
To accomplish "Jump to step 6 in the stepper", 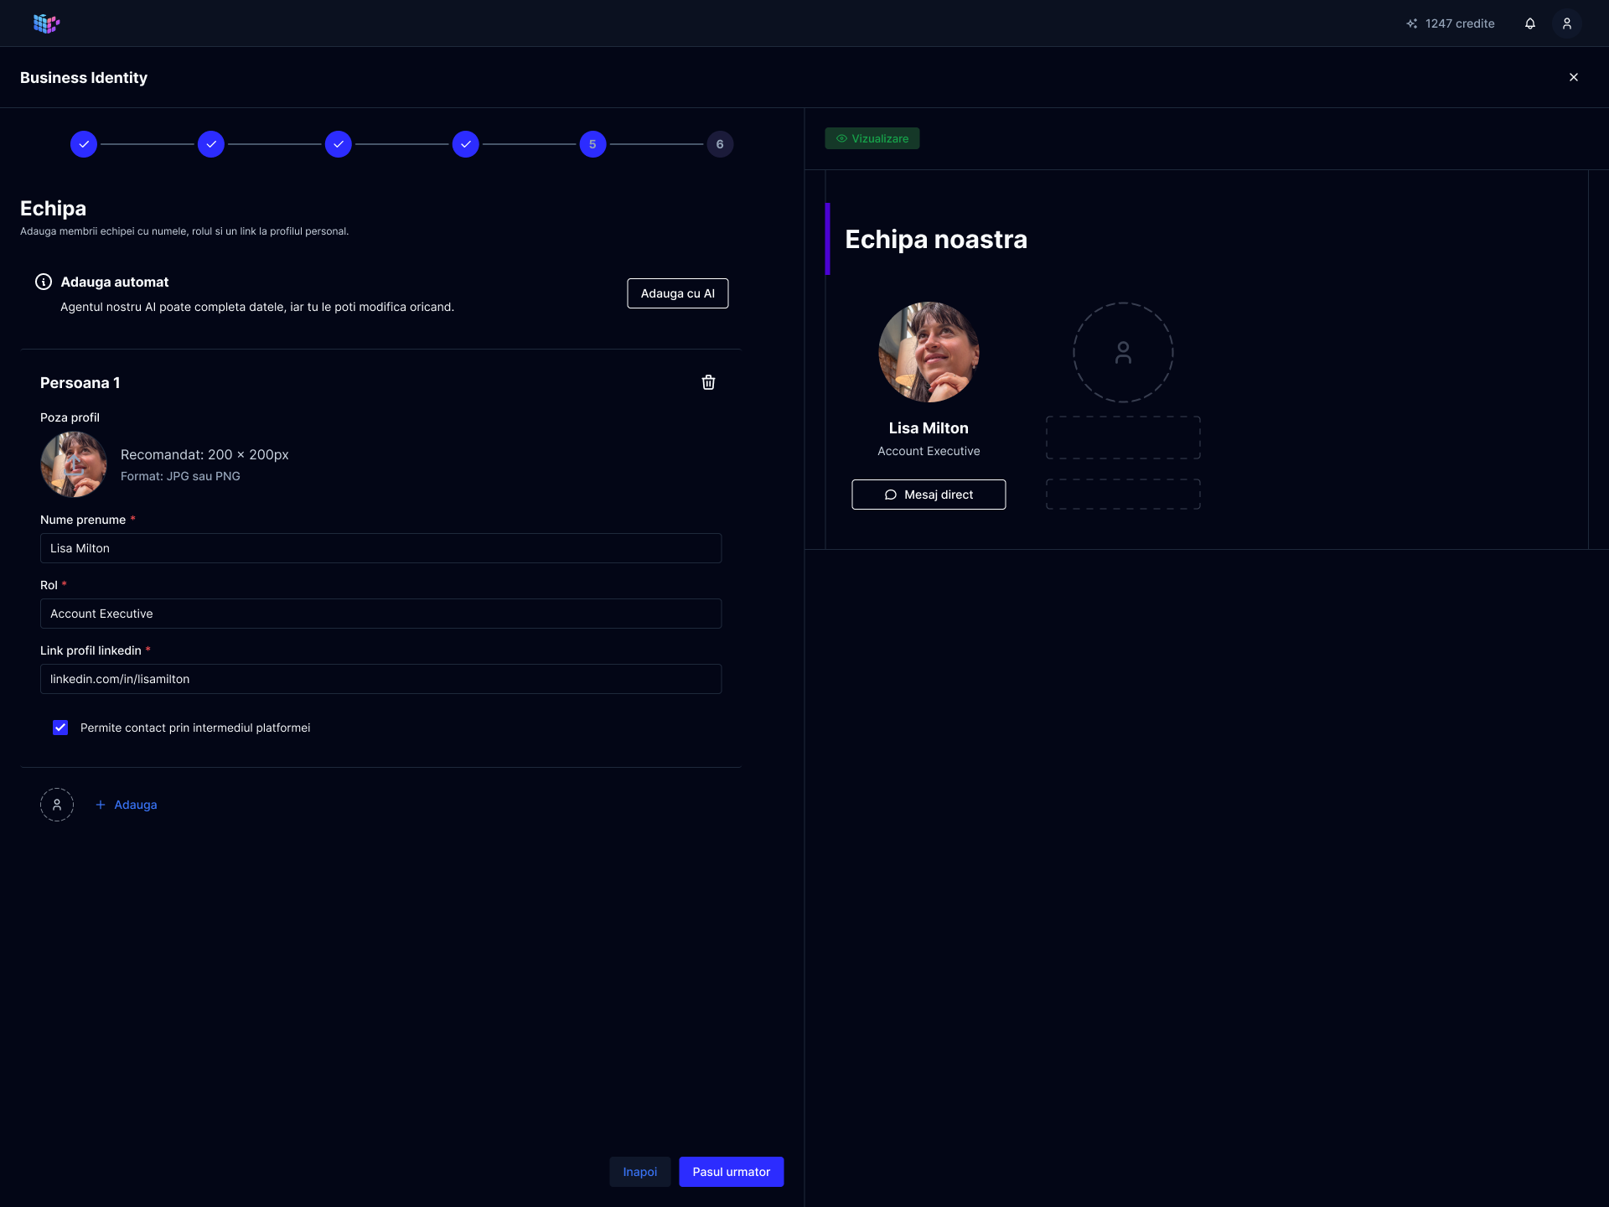I will tap(720, 144).
